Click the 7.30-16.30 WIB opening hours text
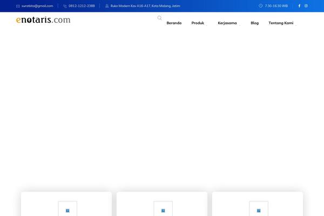Image resolution: width=324 pixels, height=216 pixels. (276, 6)
